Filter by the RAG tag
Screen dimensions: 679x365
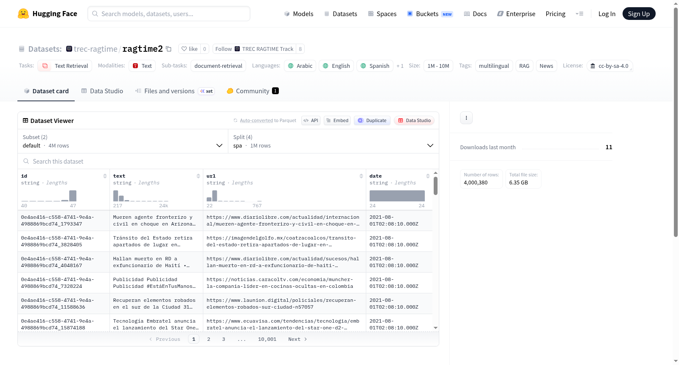(525, 66)
